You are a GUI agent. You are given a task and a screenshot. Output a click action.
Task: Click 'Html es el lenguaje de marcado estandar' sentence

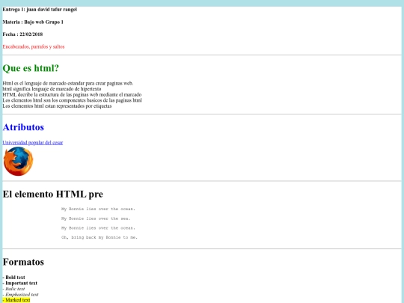click(x=68, y=83)
